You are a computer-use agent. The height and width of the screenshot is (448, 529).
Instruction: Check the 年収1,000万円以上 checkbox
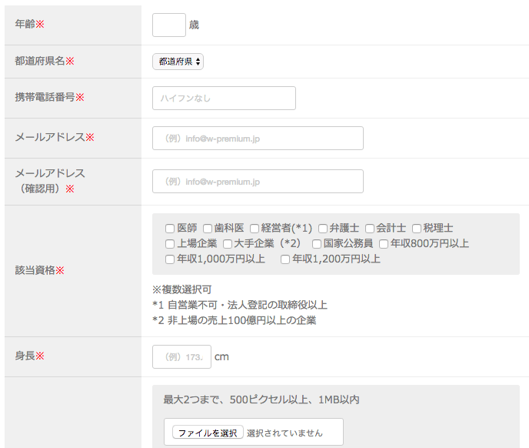tap(170, 259)
